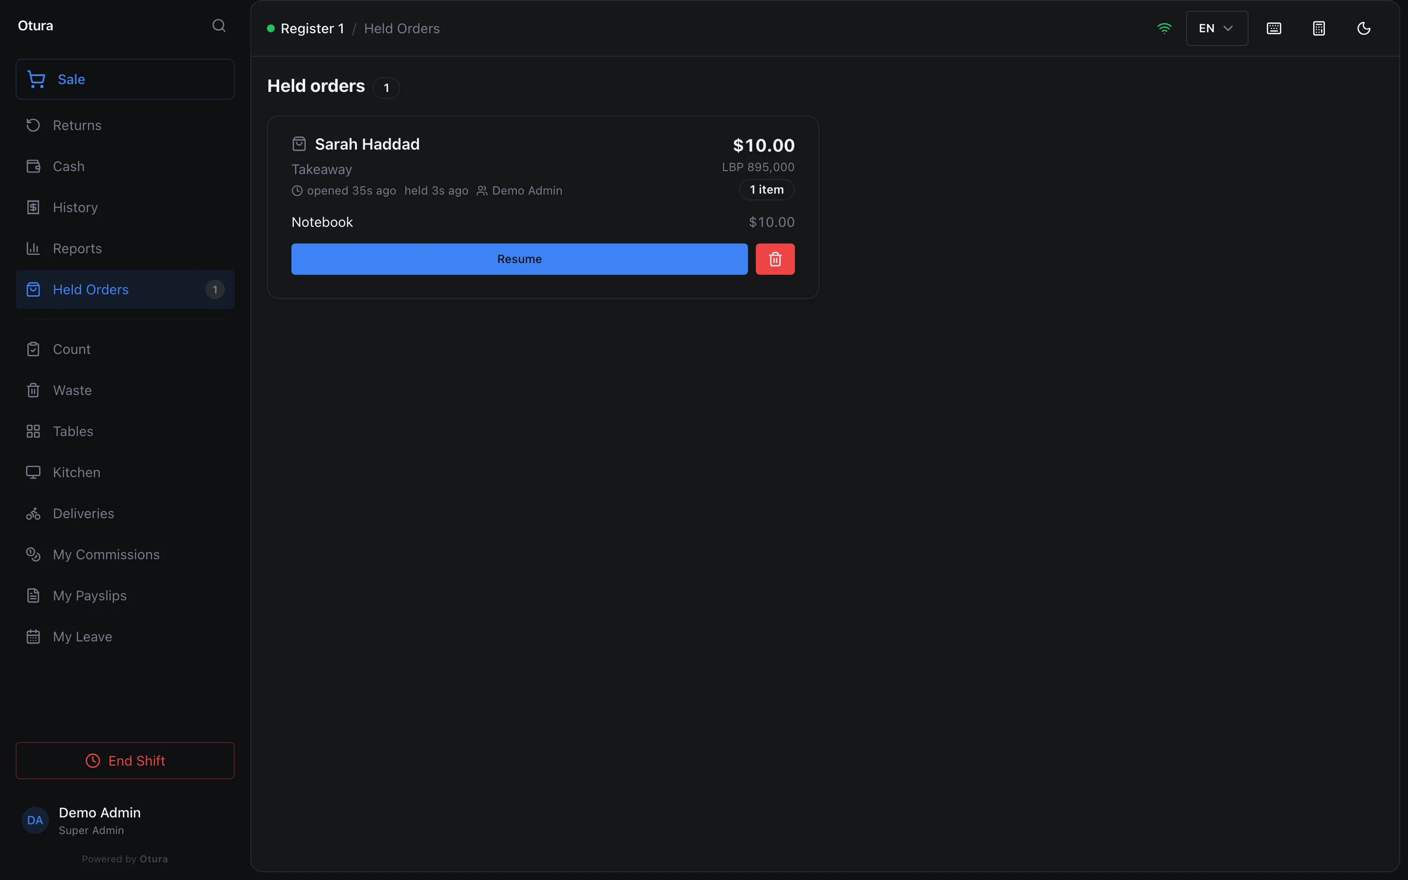Click the $10.00 order total

[763, 146]
